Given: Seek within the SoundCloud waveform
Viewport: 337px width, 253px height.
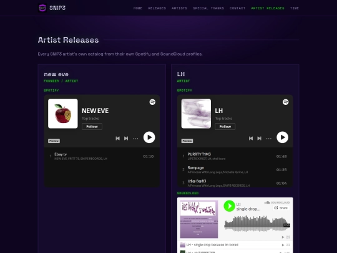Looking at the screenshot, I should tap(257, 224).
